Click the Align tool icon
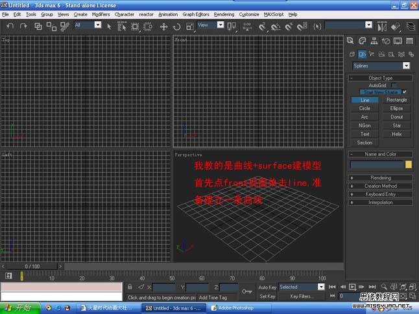 pos(395,27)
